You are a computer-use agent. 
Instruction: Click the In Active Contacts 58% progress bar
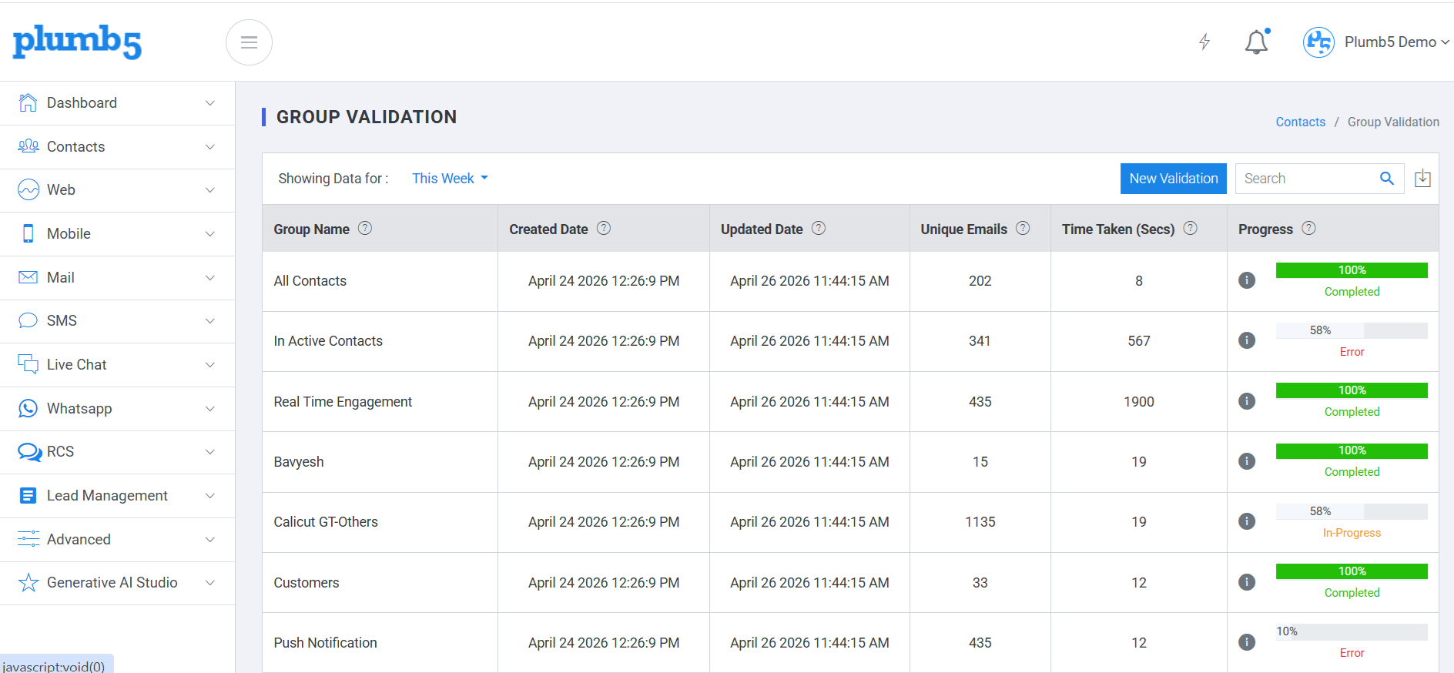pos(1352,330)
